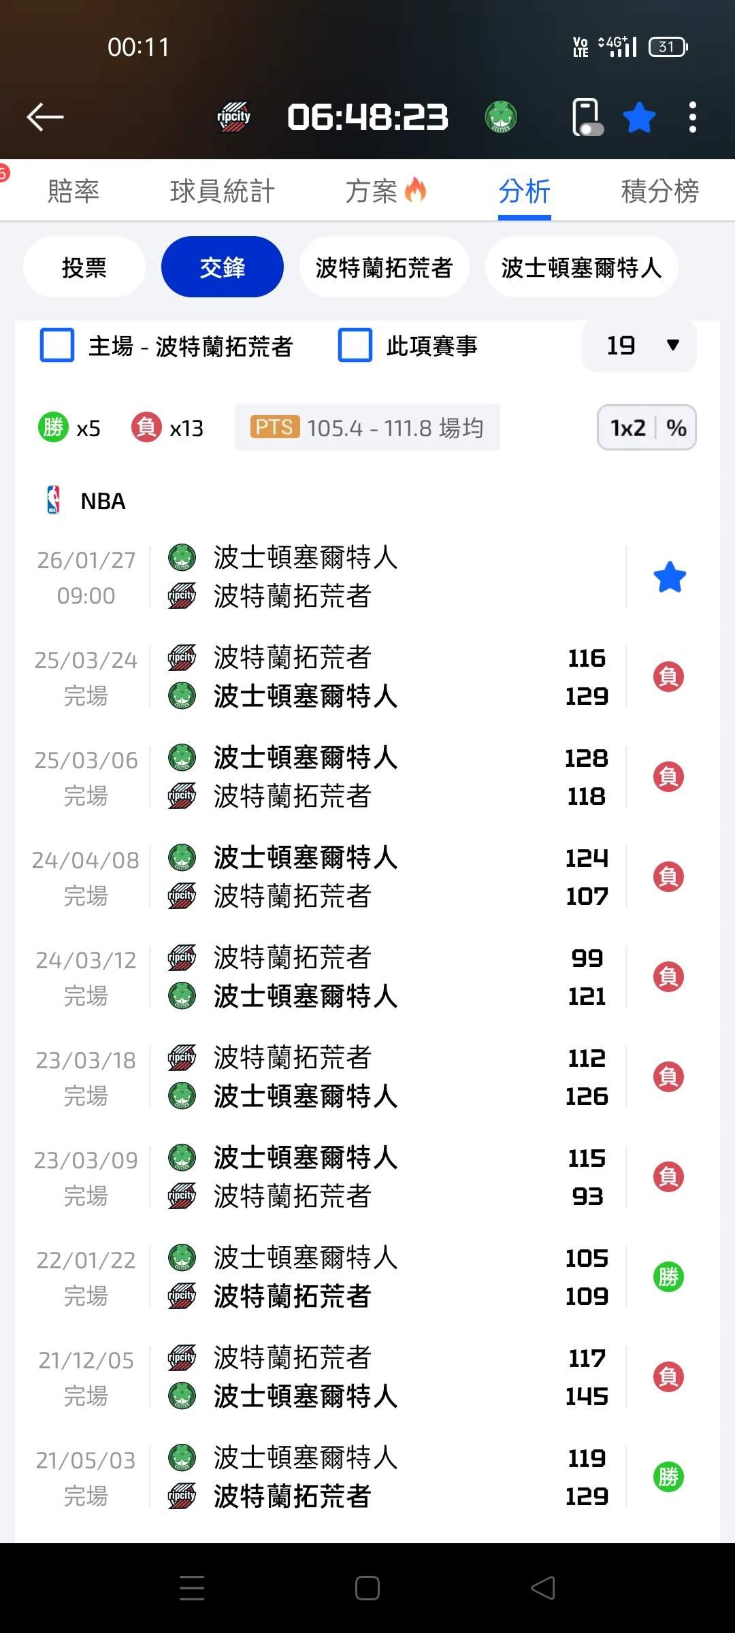This screenshot has height=1633, width=735.
Task: Tap the Boston Celtics logo in header
Action: pyautogui.click(x=501, y=117)
